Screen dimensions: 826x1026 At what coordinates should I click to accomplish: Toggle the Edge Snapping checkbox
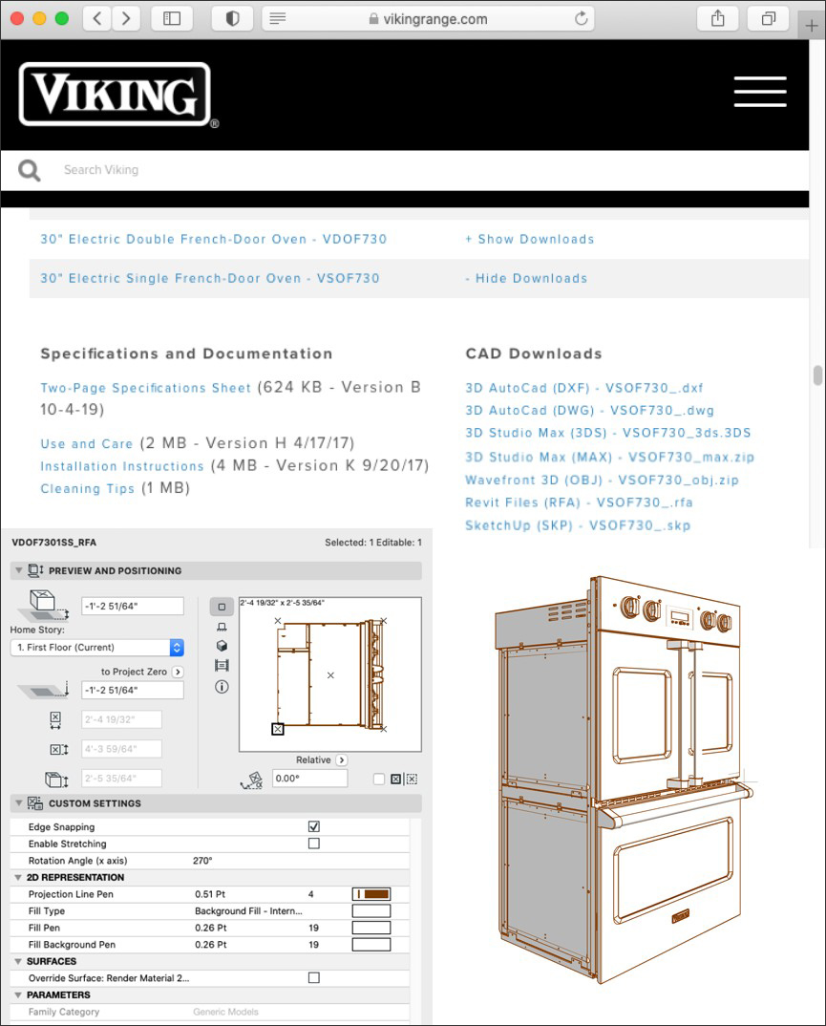[x=314, y=826]
